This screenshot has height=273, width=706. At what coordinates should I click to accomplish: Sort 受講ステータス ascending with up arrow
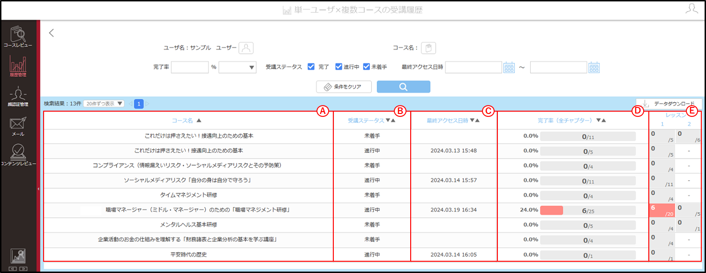[x=393, y=121]
